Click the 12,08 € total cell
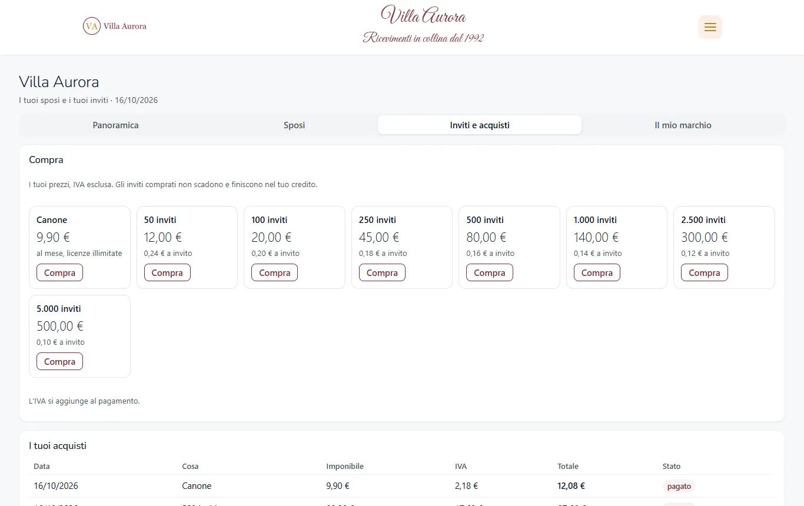Image resolution: width=804 pixels, height=506 pixels. (x=571, y=487)
